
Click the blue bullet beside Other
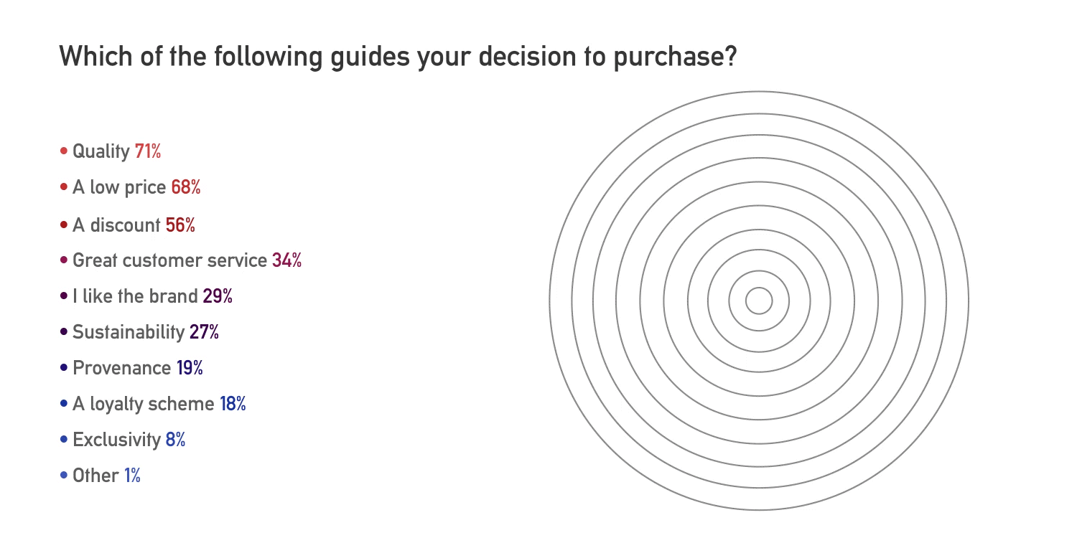click(64, 475)
